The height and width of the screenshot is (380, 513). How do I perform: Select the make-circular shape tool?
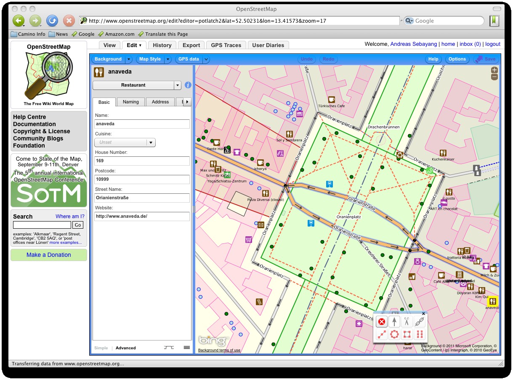point(394,335)
